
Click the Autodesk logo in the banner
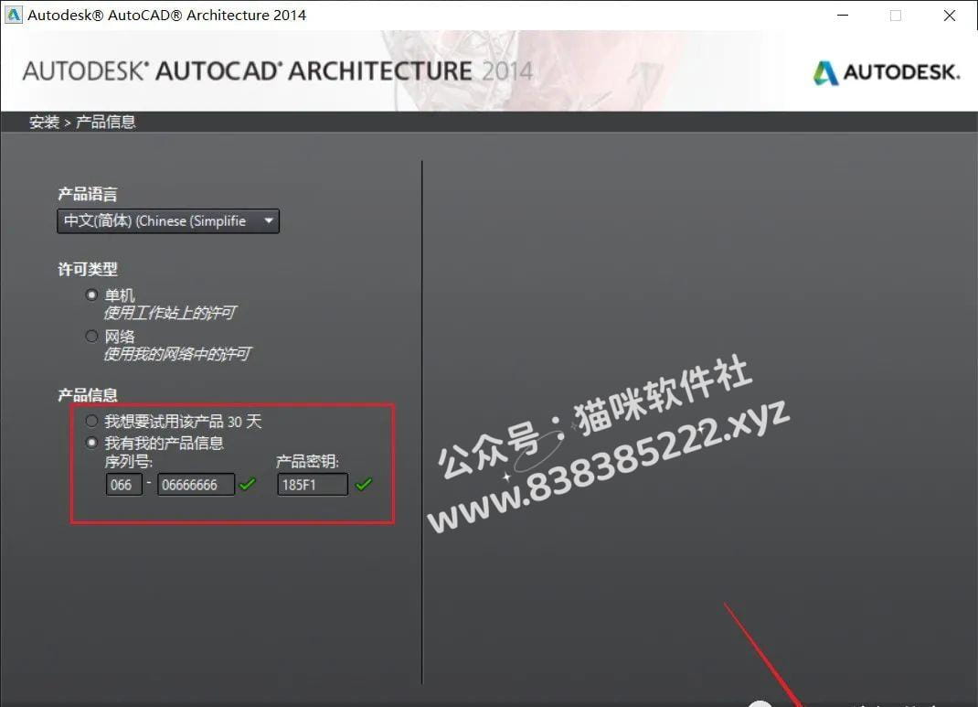[887, 72]
